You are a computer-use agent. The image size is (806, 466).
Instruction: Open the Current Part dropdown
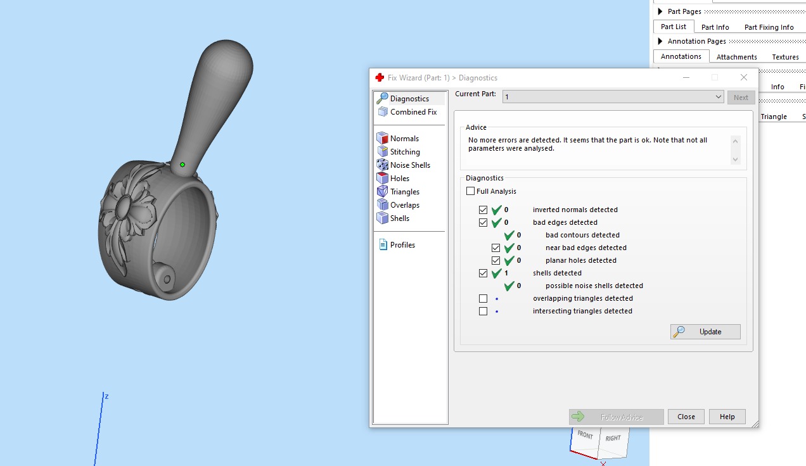[x=613, y=97]
